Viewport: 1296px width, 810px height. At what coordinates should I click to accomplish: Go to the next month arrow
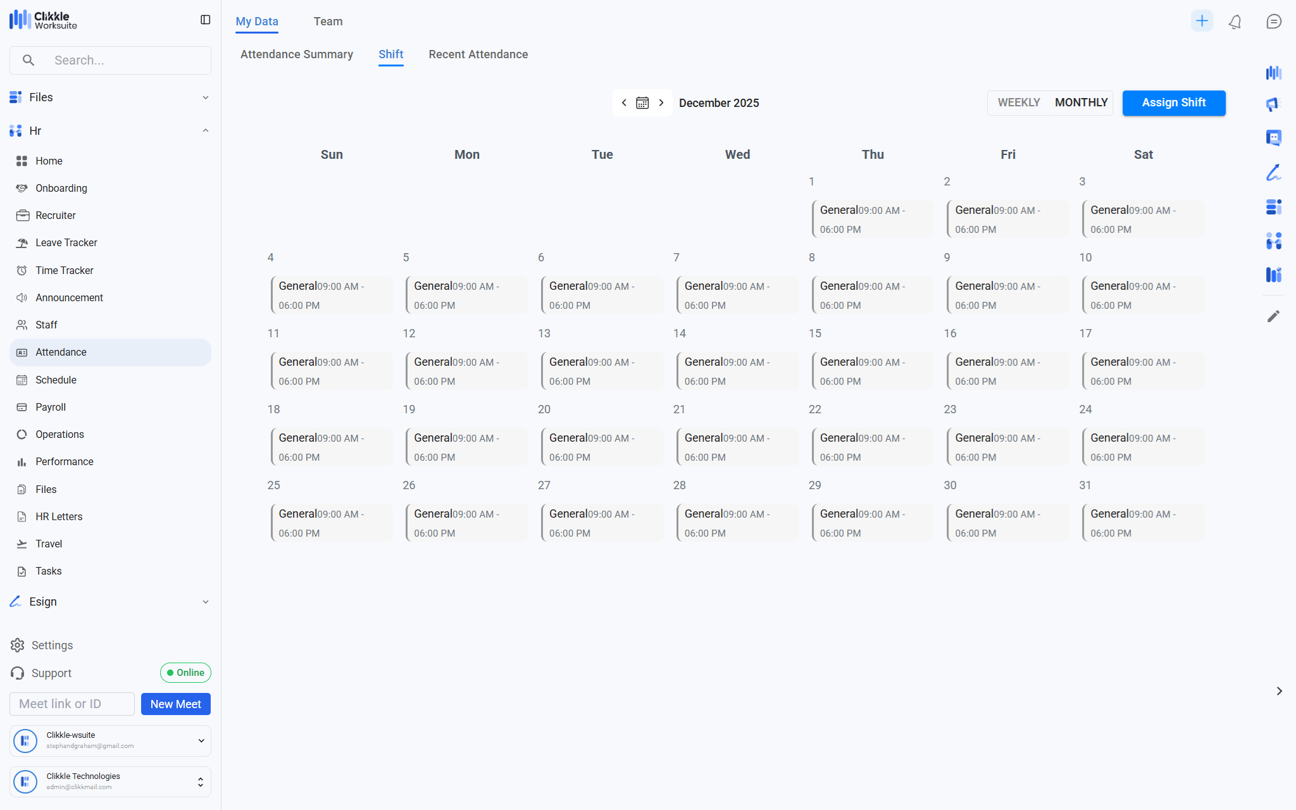[661, 103]
